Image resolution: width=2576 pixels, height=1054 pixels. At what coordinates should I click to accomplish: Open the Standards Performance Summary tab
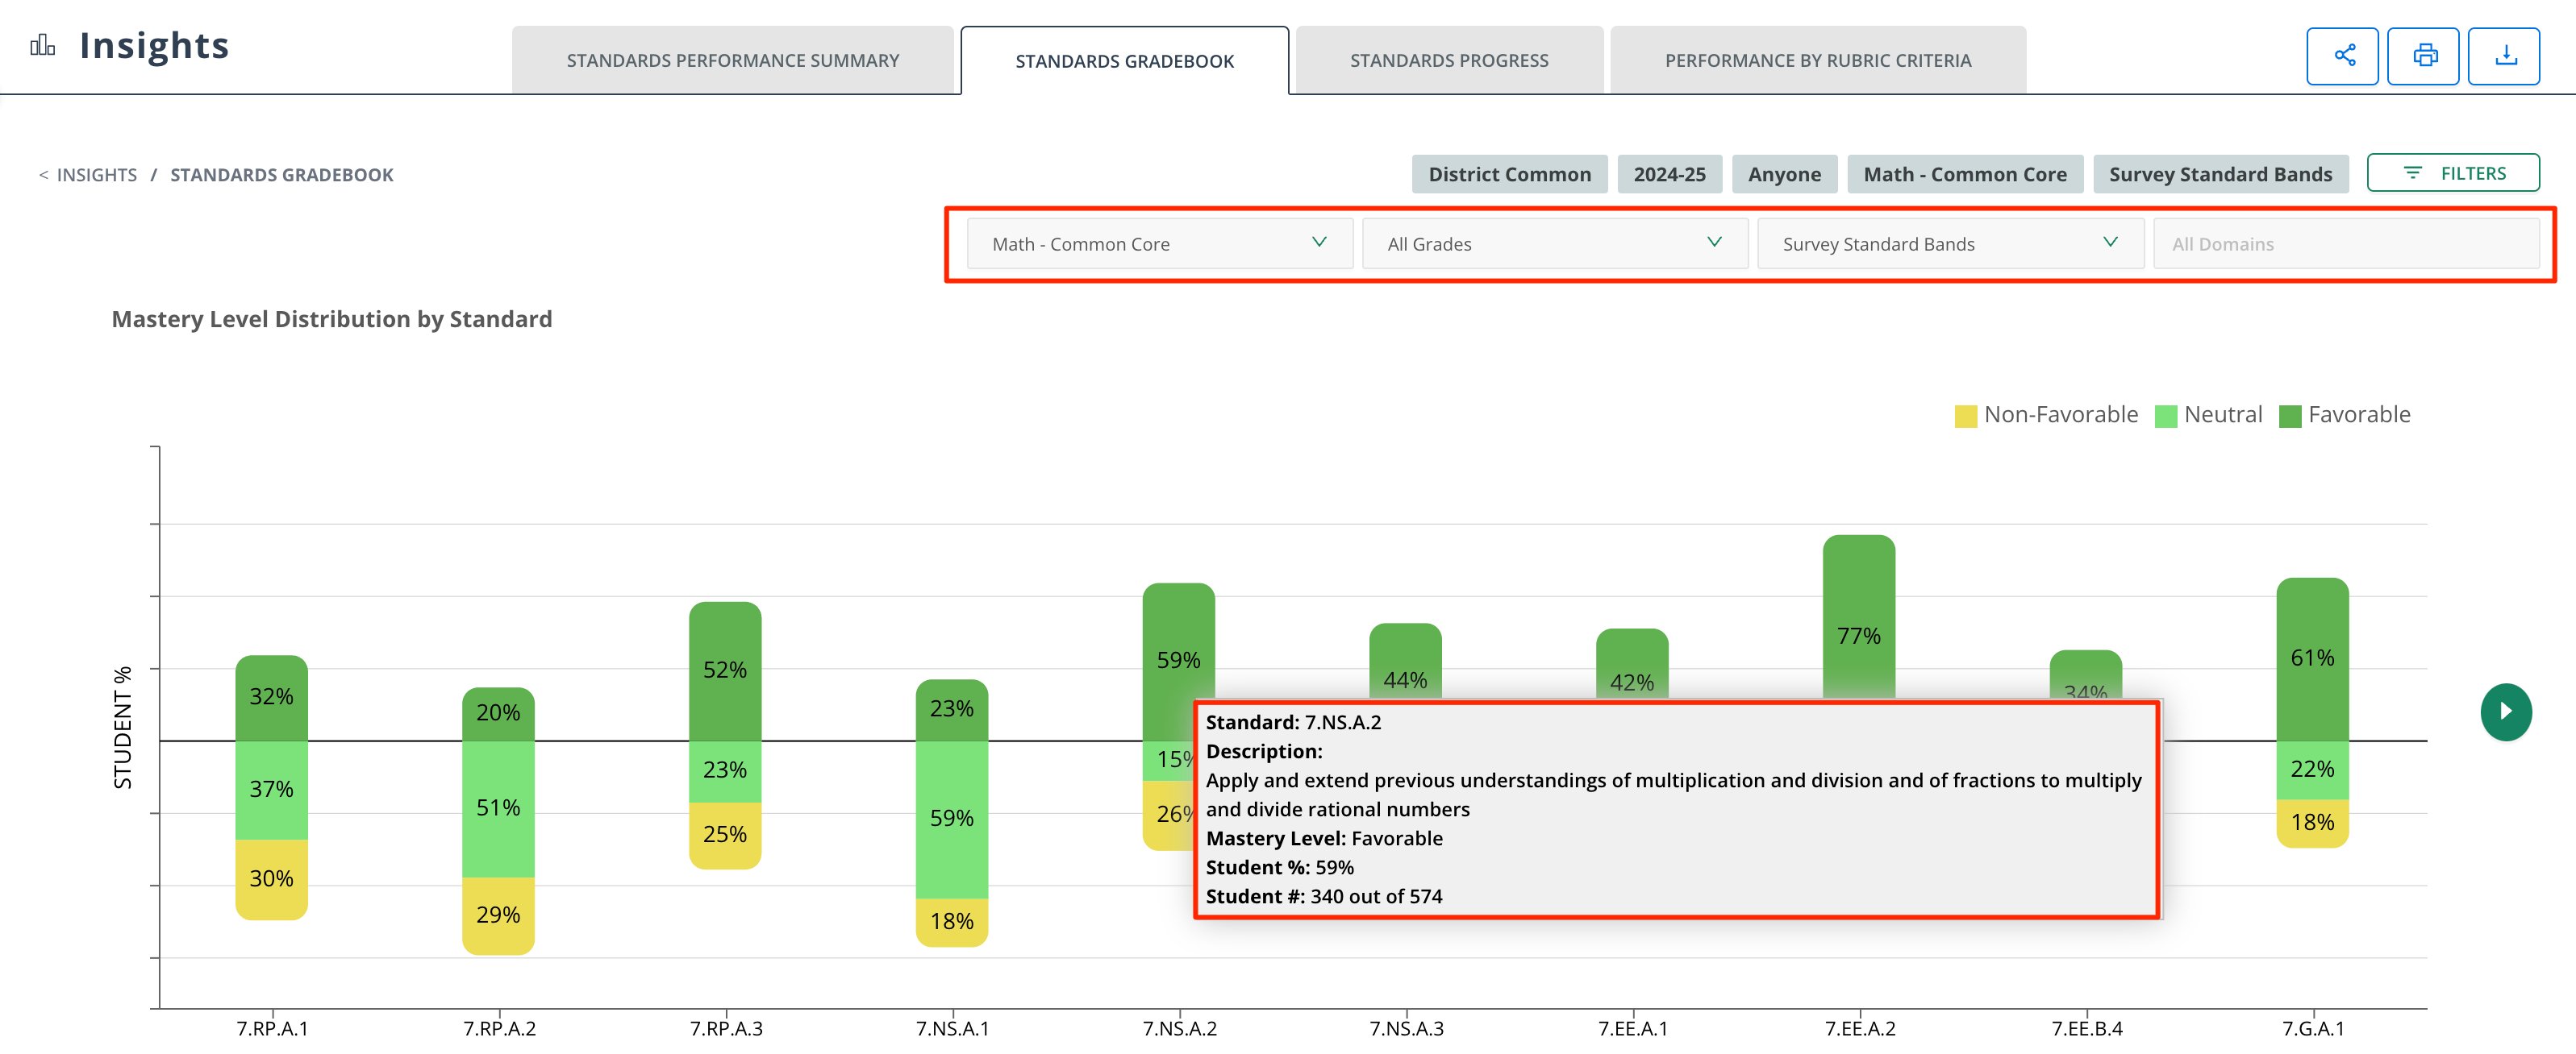[733, 60]
